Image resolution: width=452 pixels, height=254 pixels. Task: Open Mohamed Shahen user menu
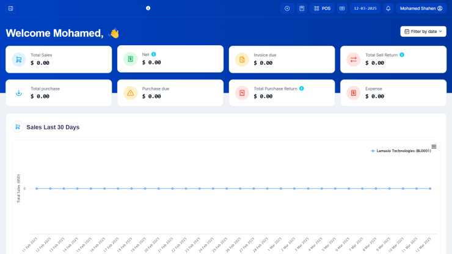421,9
